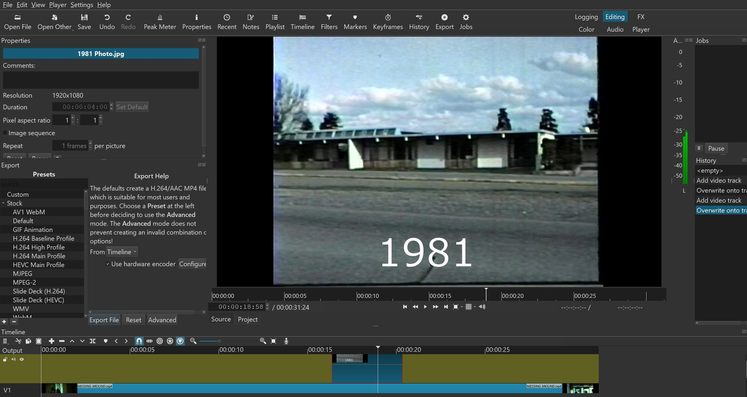
Task: Open the From Timeline dropdown
Action: (x=122, y=252)
